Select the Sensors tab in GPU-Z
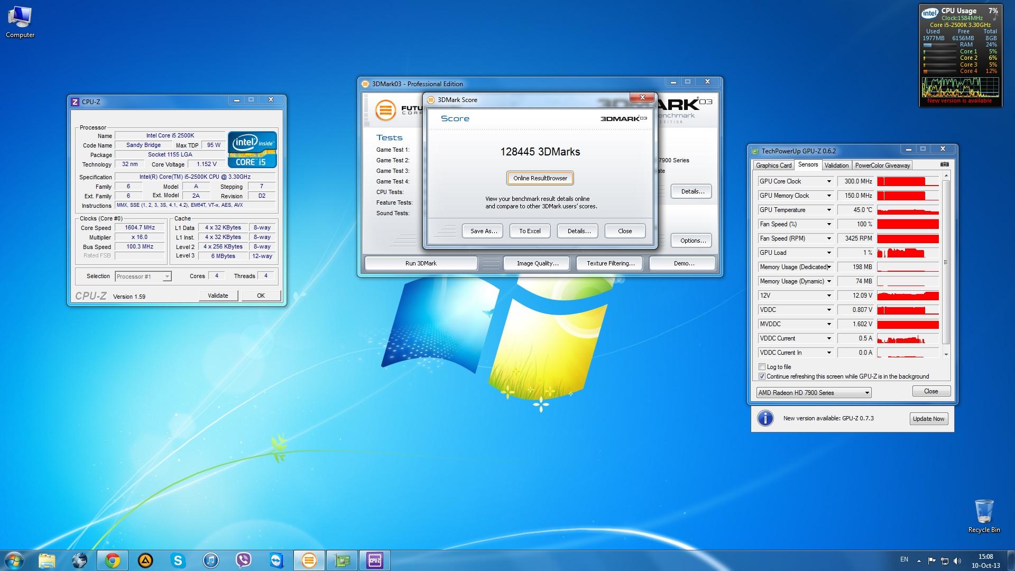Image resolution: width=1015 pixels, height=571 pixels. click(808, 164)
